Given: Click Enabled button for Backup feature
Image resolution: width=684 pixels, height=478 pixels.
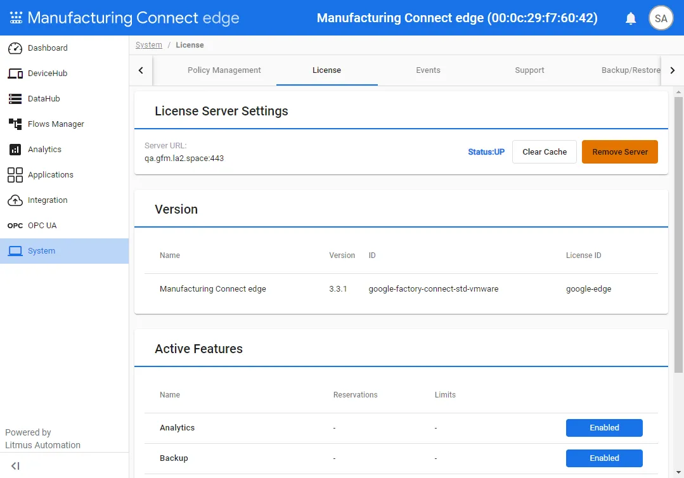Looking at the screenshot, I should click(x=604, y=458).
